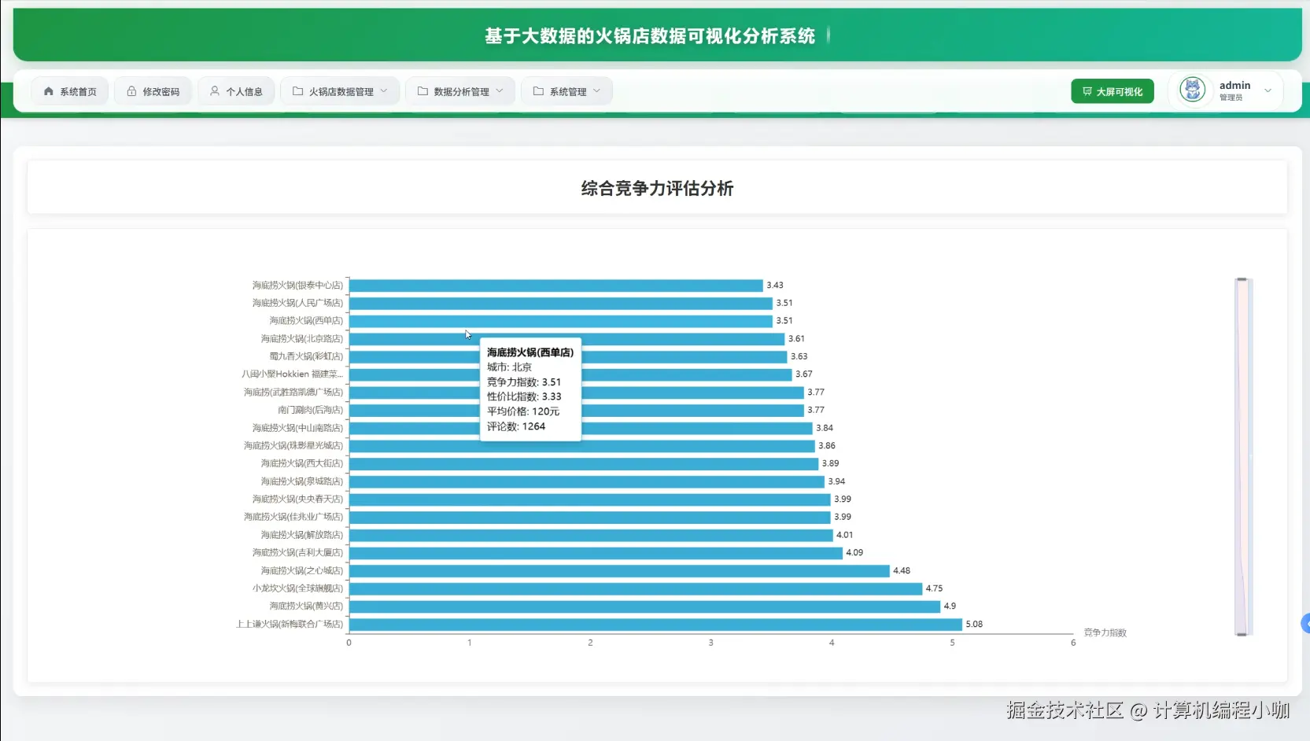Screen dimensions: 1310x741
Task: Click the label 海底捞火锅(西大街店)
Action: [x=302, y=463]
